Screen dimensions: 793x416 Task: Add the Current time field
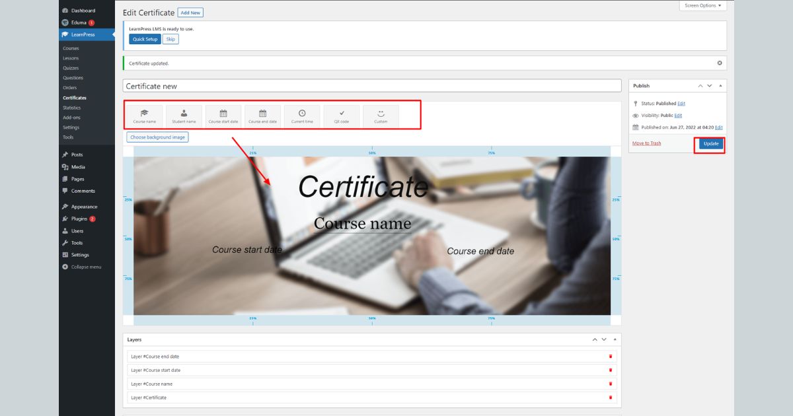[302, 116]
